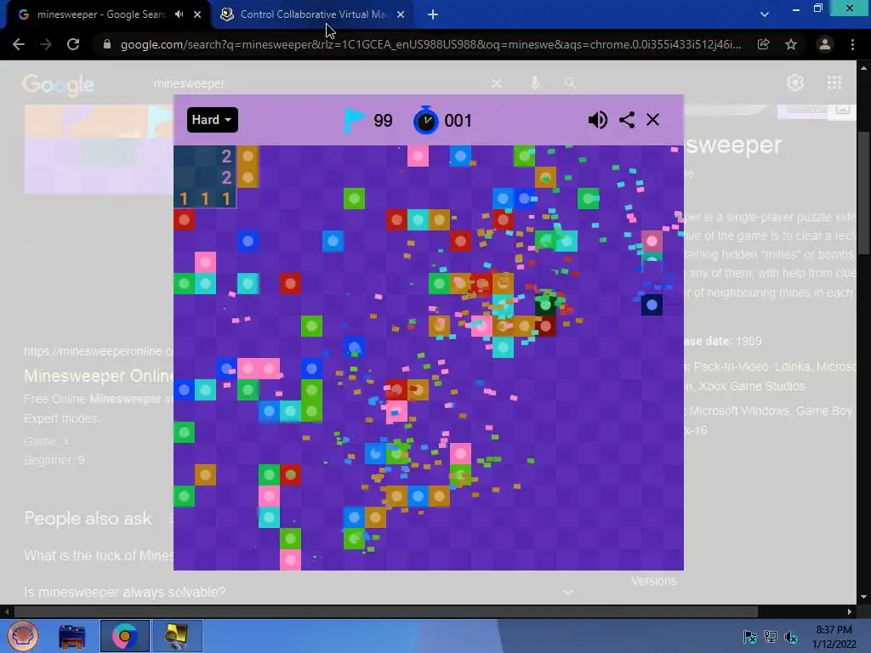Viewport: 871px width, 653px height.
Task: Open Chrome profile avatar menu
Action: pos(825,44)
